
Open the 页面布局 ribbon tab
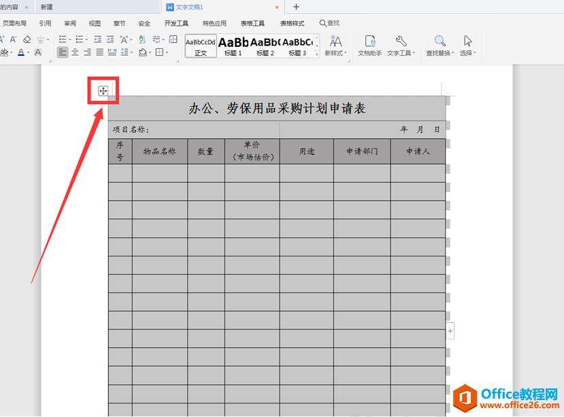coord(14,23)
